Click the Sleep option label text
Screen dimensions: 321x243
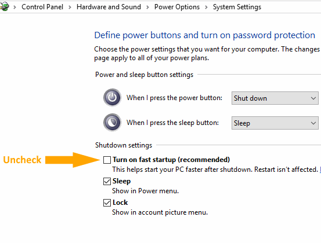[121, 181]
